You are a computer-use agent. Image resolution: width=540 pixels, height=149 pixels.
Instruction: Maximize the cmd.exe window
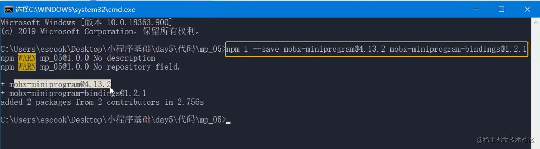click(x=501, y=10)
